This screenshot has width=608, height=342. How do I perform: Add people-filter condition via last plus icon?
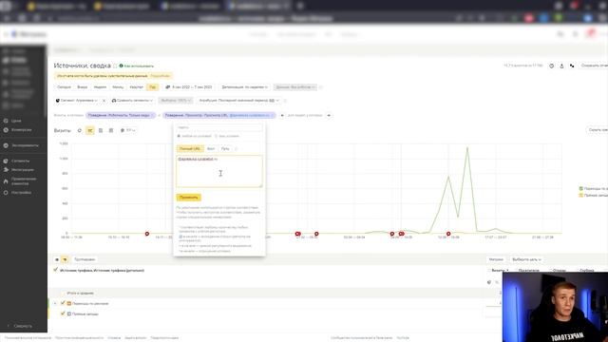tap(329, 116)
